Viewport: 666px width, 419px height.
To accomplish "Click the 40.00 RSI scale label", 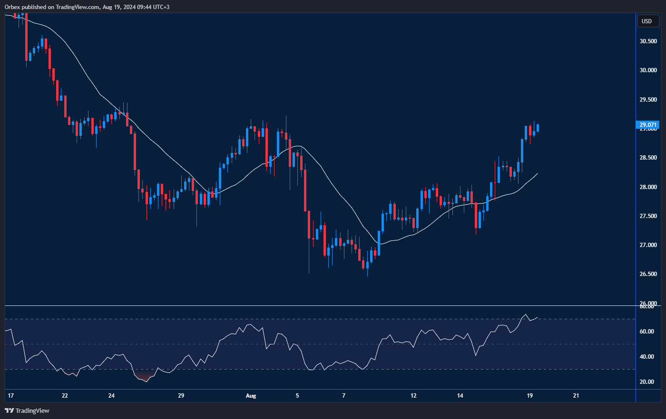I will [x=646, y=357].
